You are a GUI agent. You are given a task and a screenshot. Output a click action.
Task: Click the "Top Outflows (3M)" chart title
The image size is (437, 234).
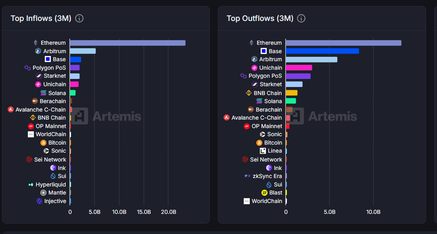pyautogui.click(x=260, y=19)
